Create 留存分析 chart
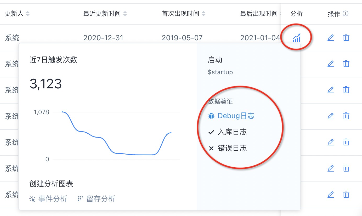362x216 pixels. 97,199
